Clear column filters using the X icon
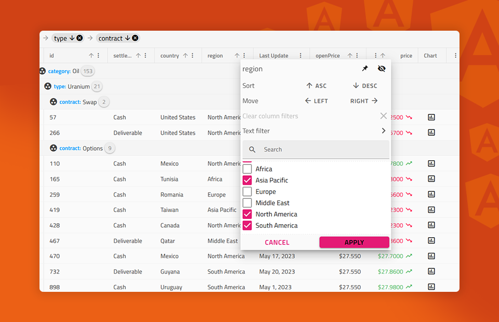499x322 pixels. coord(384,115)
